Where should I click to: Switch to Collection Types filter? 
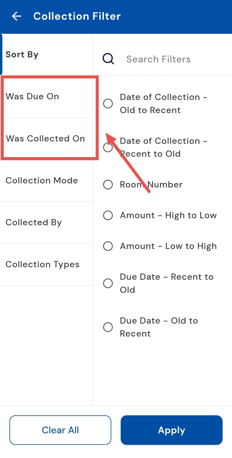[42, 264]
